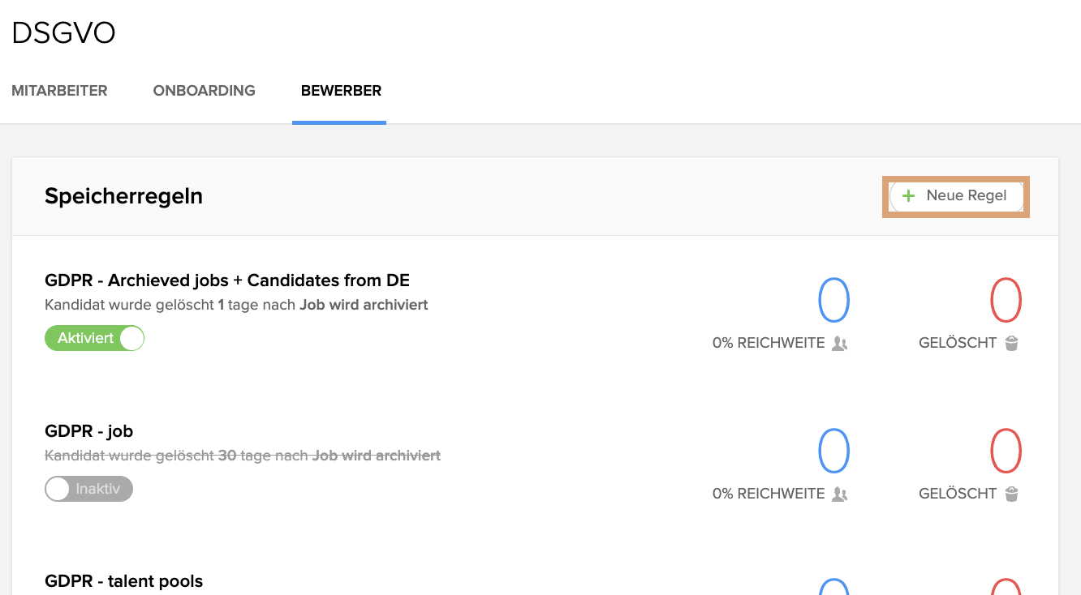Open the GDPR - talent pools rule
This screenshot has height=595, width=1081.
124,581
